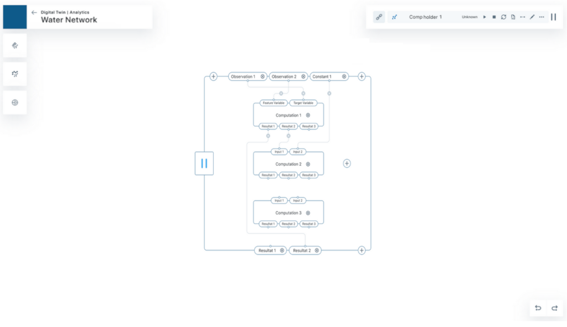The height and width of the screenshot is (327, 567).
Task: Remove the Constant 1 node
Action: click(344, 76)
